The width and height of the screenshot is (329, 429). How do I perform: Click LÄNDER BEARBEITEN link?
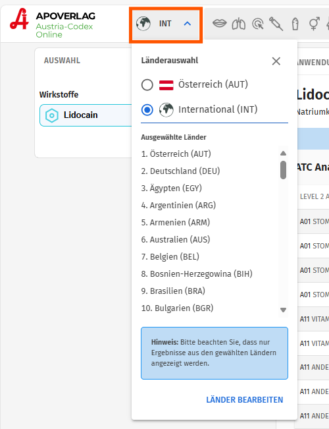point(245,400)
